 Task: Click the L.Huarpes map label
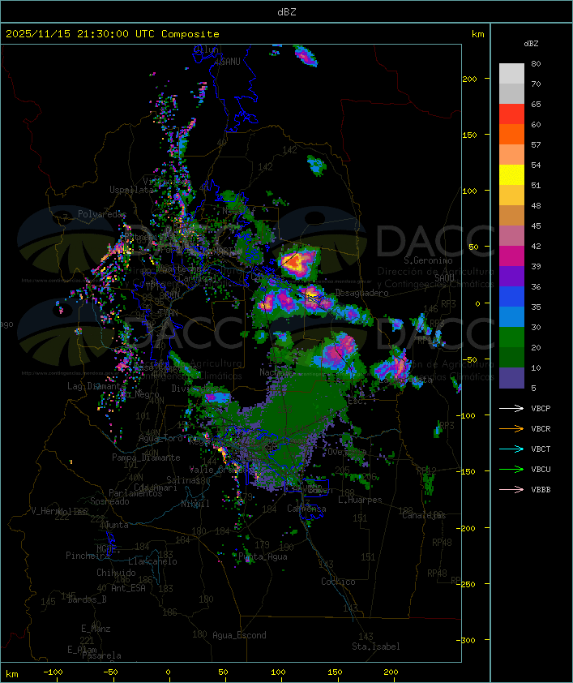pyautogui.click(x=360, y=500)
